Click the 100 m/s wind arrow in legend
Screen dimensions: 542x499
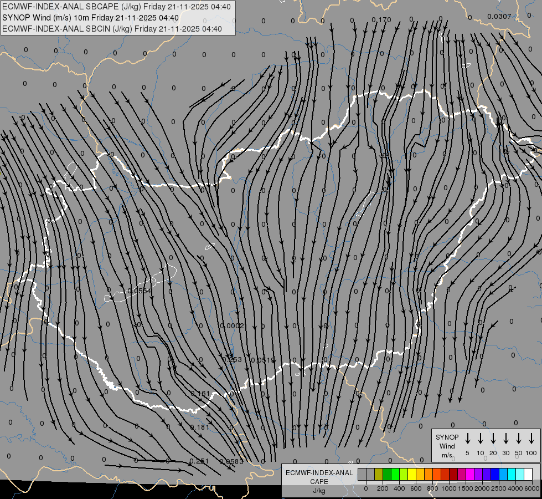531,439
